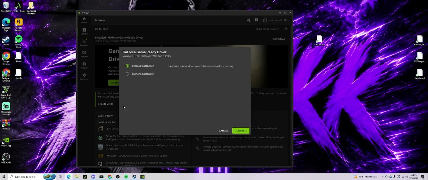Click the REINSTALL driver button
Screen dimensions: 428x180
click(279, 39)
